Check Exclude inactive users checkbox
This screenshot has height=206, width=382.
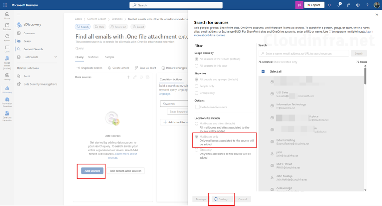click(197, 107)
